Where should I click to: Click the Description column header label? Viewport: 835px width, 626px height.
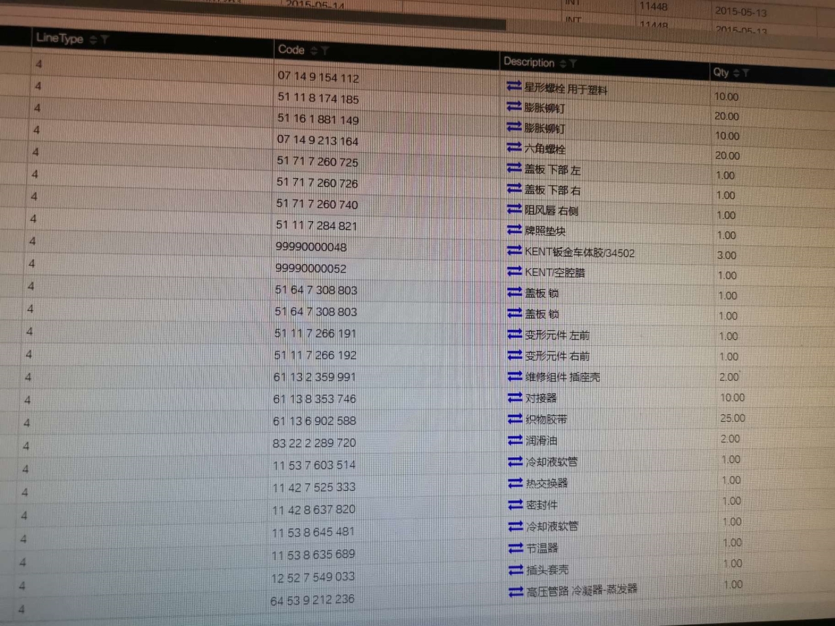click(529, 62)
